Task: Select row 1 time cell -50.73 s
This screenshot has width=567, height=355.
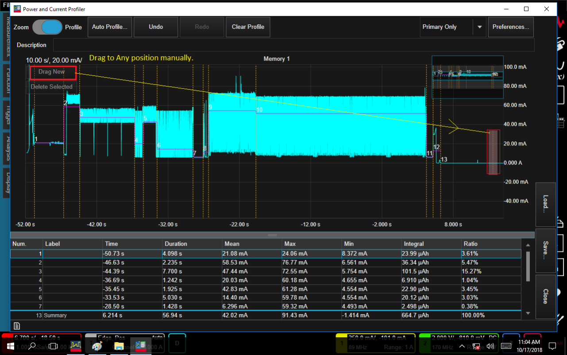Action: click(132, 254)
